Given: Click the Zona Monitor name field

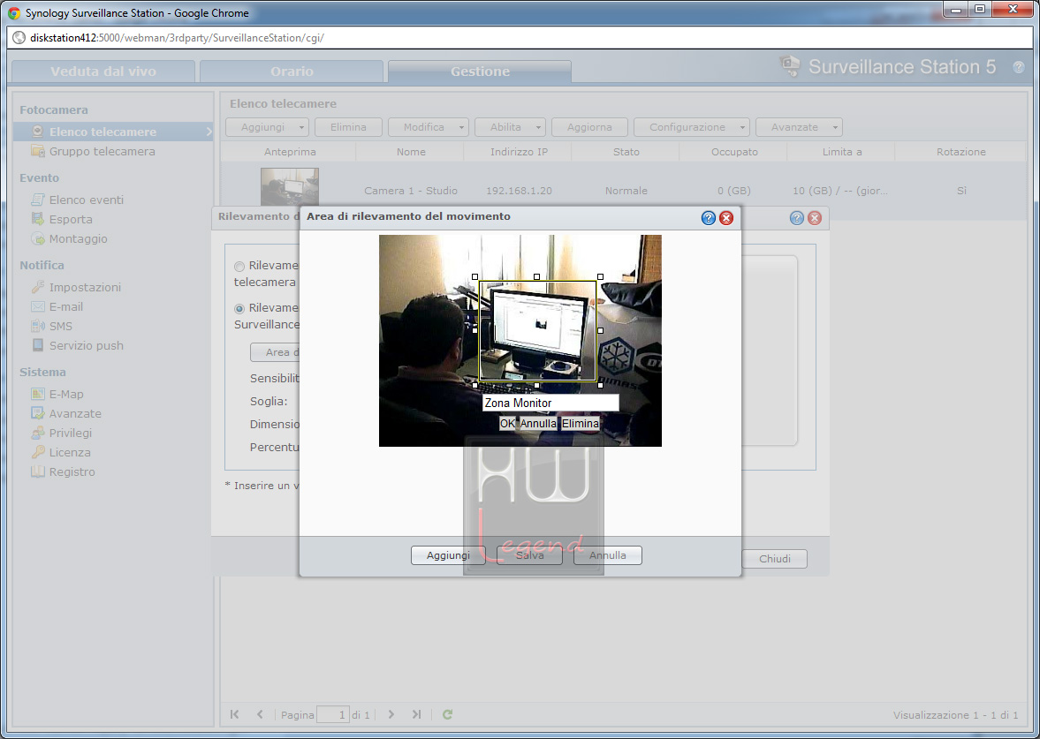Looking at the screenshot, I should coord(550,403).
